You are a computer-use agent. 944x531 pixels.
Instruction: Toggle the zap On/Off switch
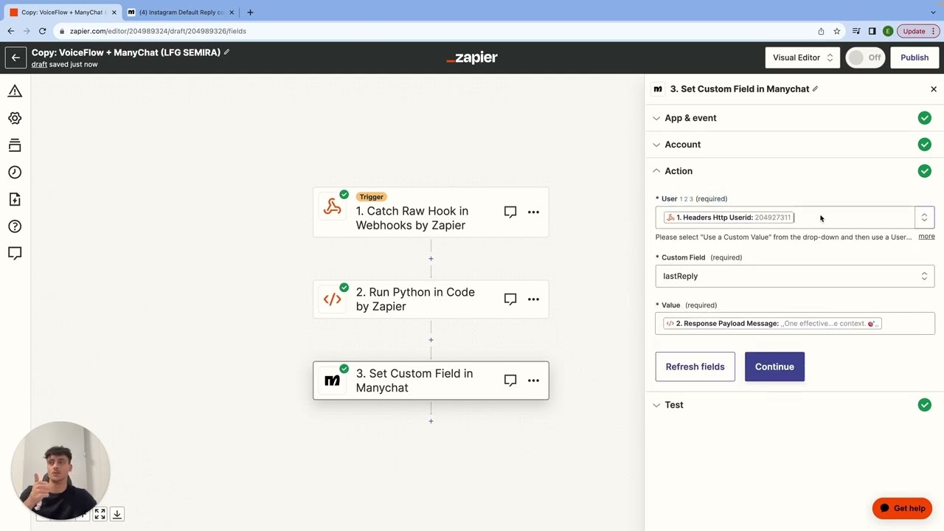(865, 58)
